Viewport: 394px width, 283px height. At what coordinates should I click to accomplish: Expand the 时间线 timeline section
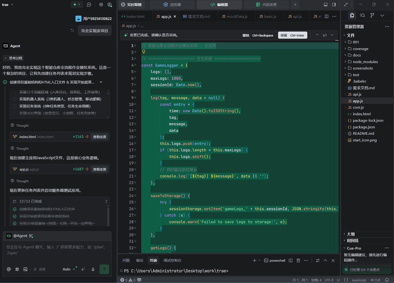(352, 240)
